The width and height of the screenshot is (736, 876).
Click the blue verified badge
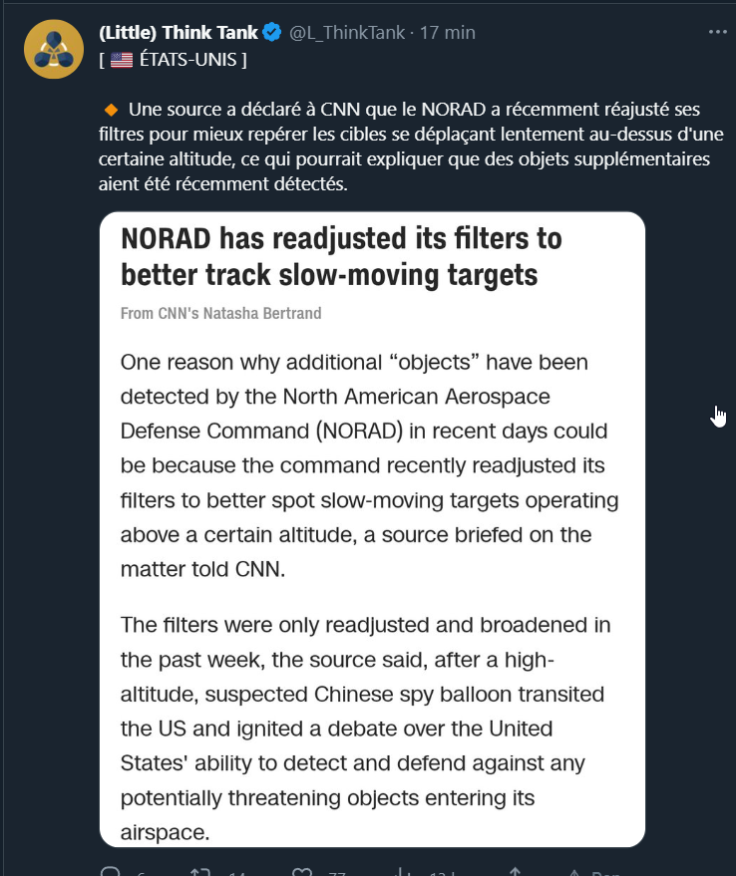[272, 33]
